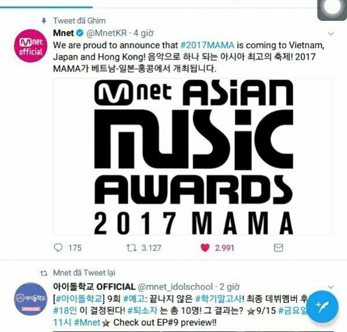Tap the assistive touch circle button
The height and width of the screenshot is (332, 347).
click(x=332, y=9)
